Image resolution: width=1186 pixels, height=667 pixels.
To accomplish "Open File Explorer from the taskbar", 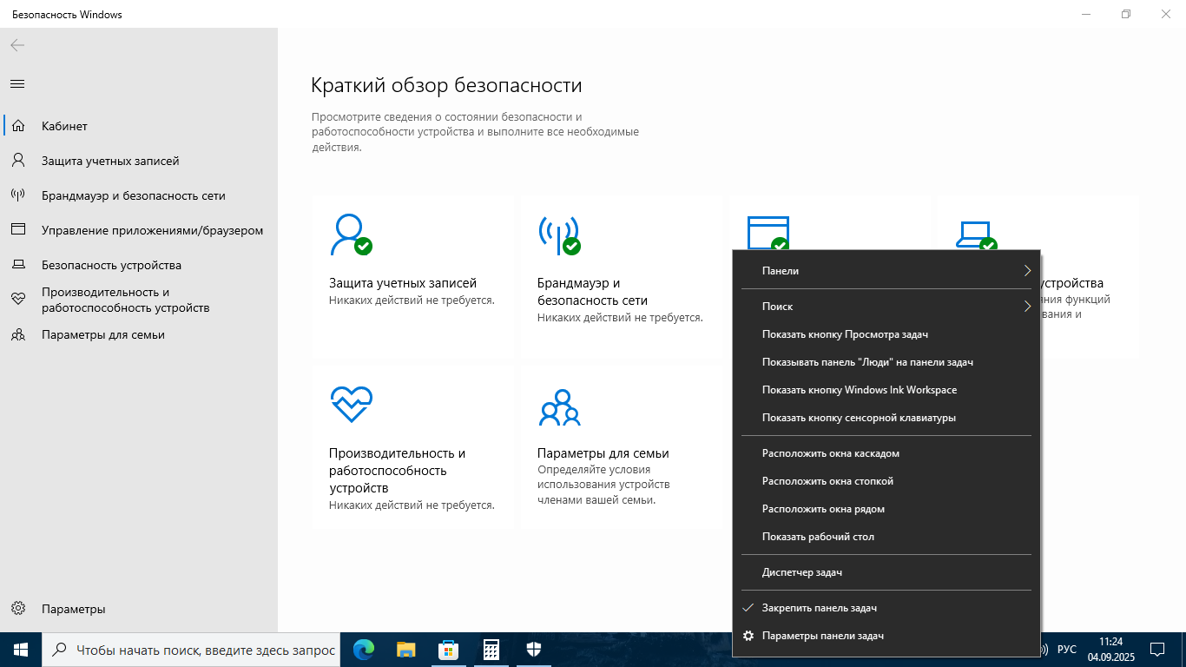I will pos(405,650).
